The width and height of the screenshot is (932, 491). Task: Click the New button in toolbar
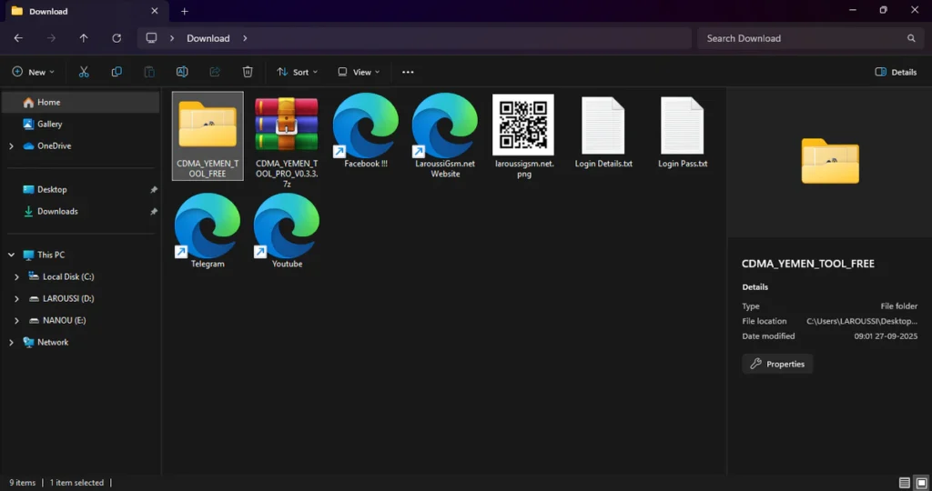[x=33, y=72]
